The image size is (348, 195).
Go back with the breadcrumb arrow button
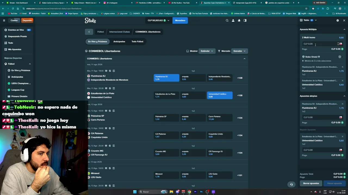(x=89, y=32)
